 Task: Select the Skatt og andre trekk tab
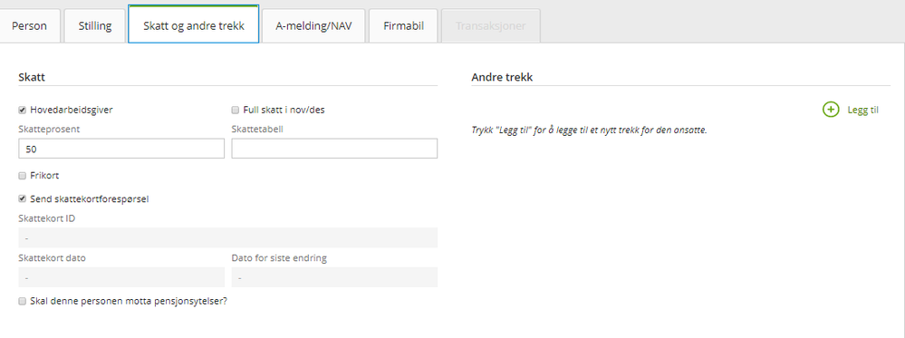[193, 26]
